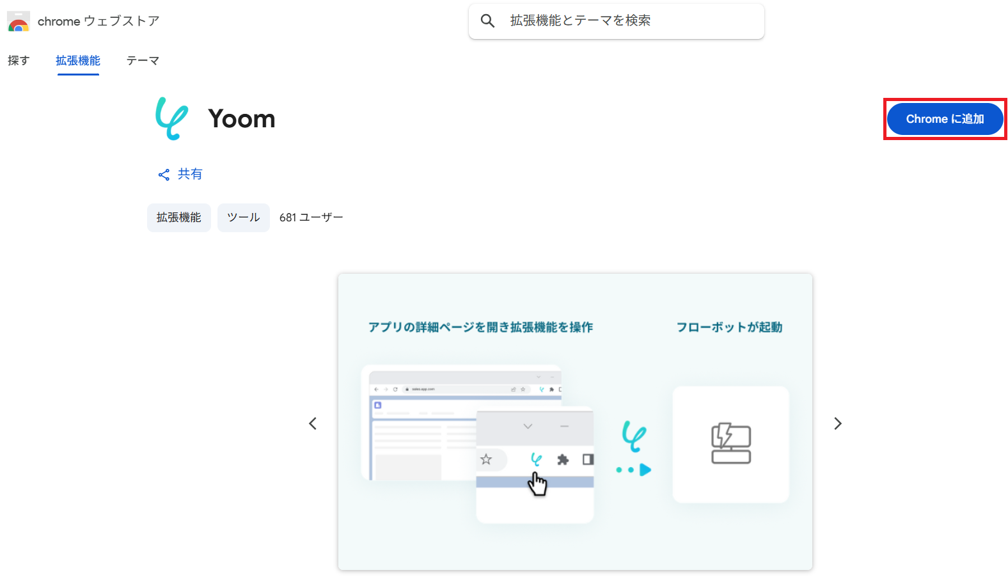
Task: Focus the 拡張機能とテーマを検索 search field
Action: [617, 21]
